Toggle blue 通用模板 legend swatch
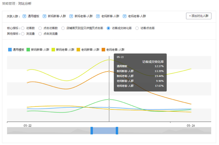Image resolution: width=219 pixels, height=145 pixels. (x=10, y=50)
